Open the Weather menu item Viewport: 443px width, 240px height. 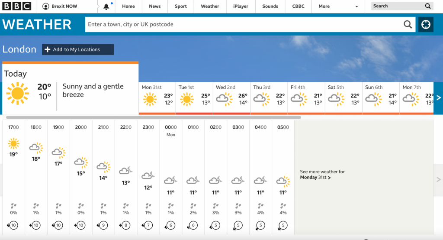[210, 6]
